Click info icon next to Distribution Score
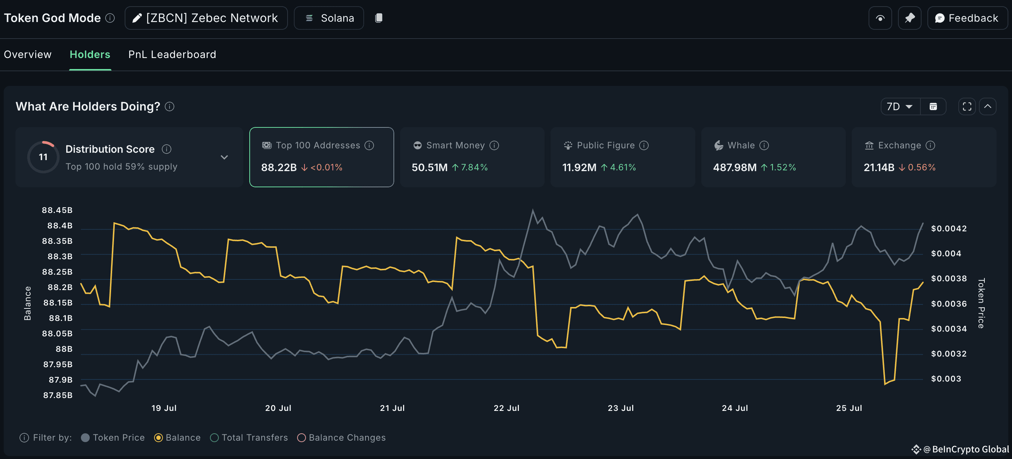This screenshot has height=459, width=1012. pyautogui.click(x=167, y=149)
